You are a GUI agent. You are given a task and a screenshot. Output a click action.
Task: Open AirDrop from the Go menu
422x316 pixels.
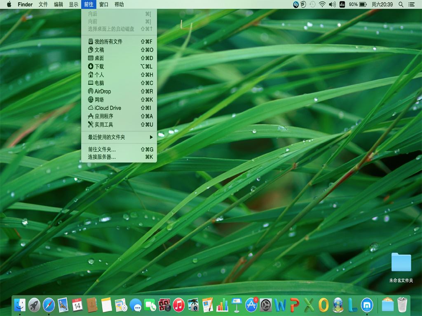[103, 91]
